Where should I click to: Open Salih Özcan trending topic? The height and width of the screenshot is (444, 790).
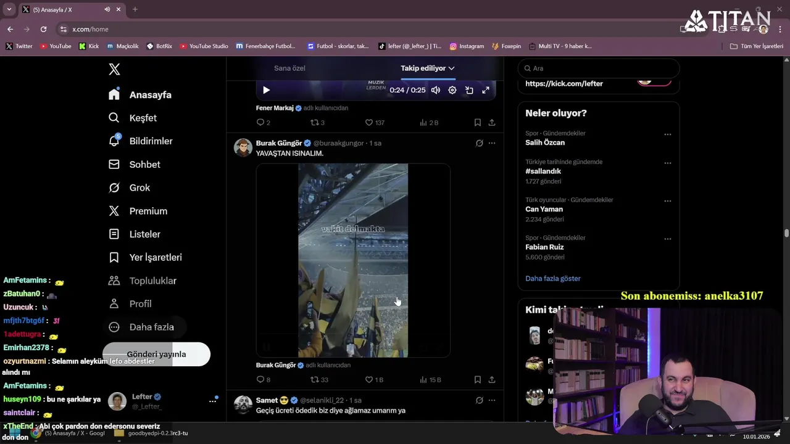545,142
